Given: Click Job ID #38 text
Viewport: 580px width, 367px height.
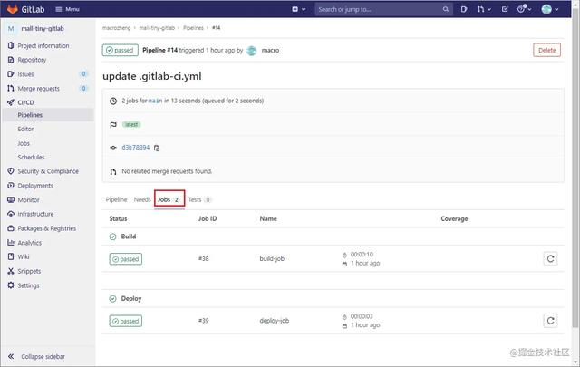Looking at the screenshot, I should point(203,258).
